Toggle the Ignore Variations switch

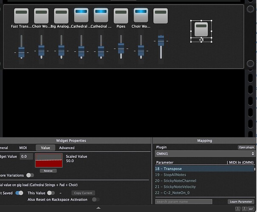(x=30, y=175)
